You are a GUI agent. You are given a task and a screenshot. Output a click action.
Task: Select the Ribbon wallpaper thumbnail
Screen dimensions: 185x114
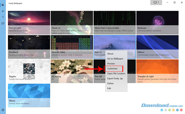158,47
